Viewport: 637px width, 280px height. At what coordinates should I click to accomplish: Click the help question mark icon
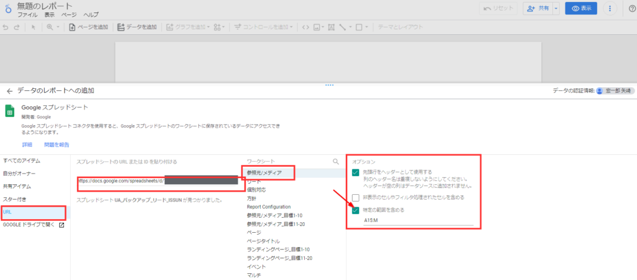pyautogui.click(x=632, y=9)
